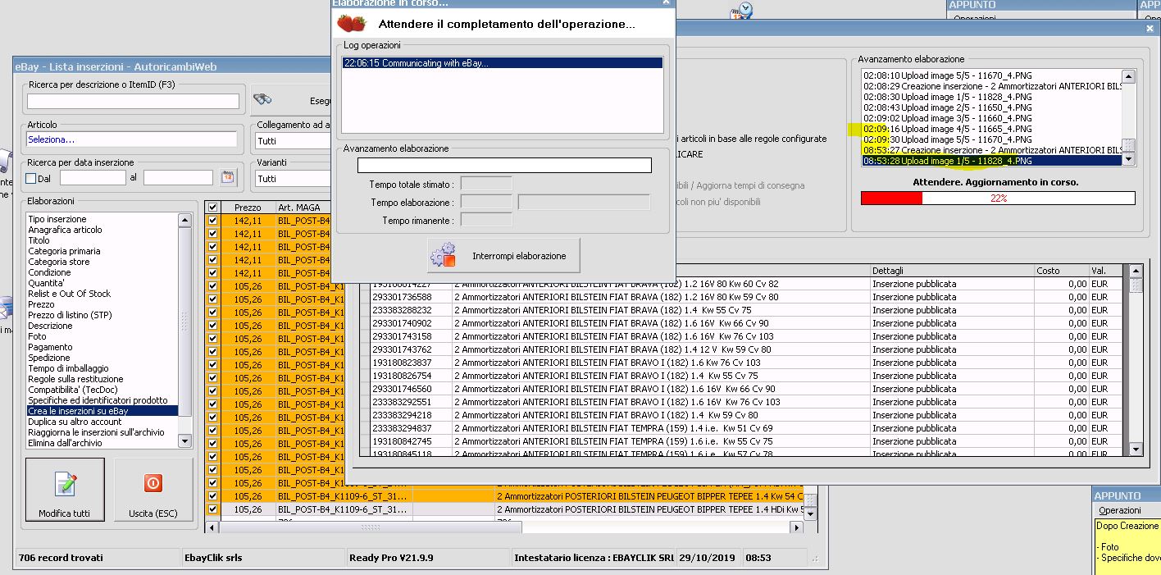
Task: Select Condizione in Elaborazioni list
Action: [49, 272]
